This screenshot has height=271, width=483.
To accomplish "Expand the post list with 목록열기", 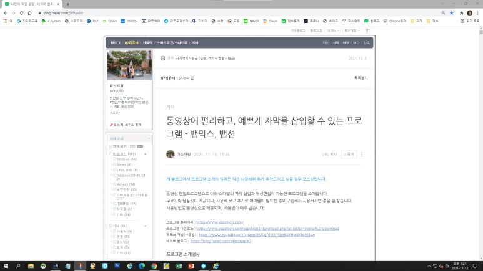I will coord(361,78).
